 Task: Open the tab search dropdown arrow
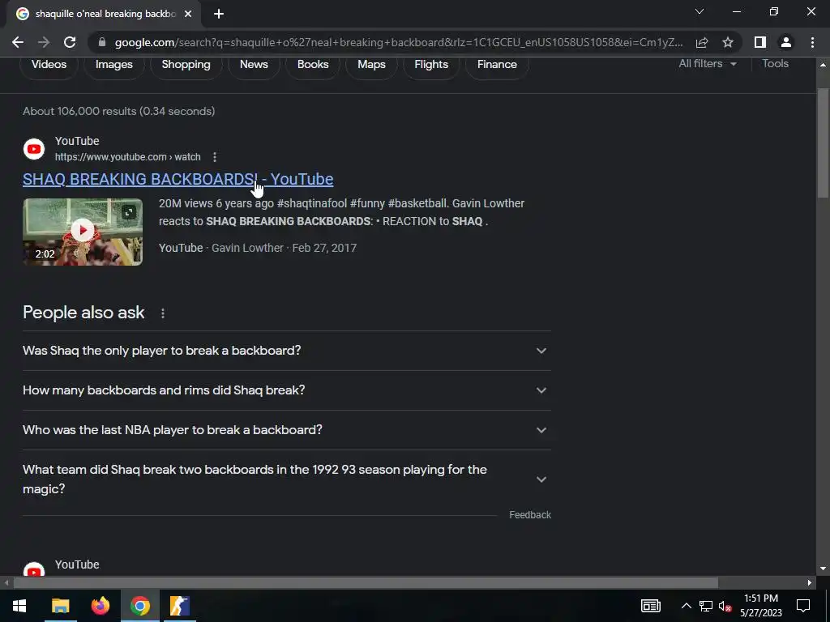tap(700, 11)
